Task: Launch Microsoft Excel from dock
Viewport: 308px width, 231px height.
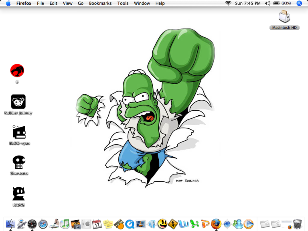Action: click(x=195, y=224)
